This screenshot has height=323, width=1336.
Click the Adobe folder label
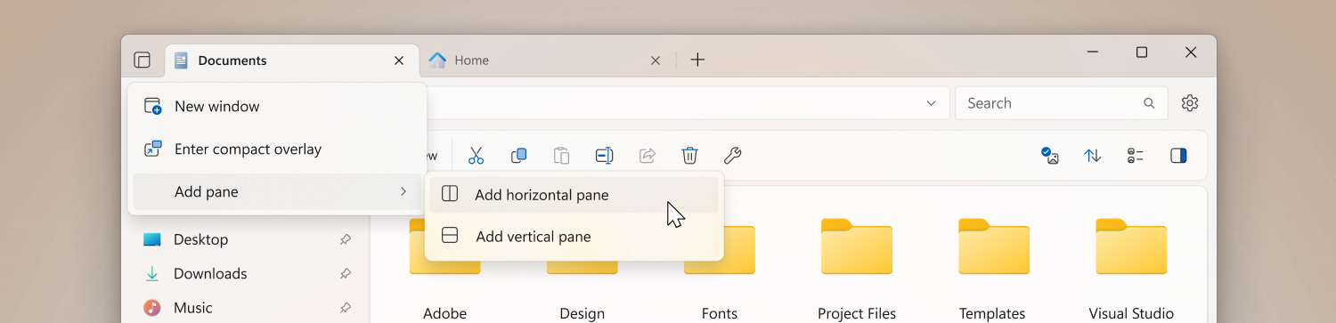445,313
